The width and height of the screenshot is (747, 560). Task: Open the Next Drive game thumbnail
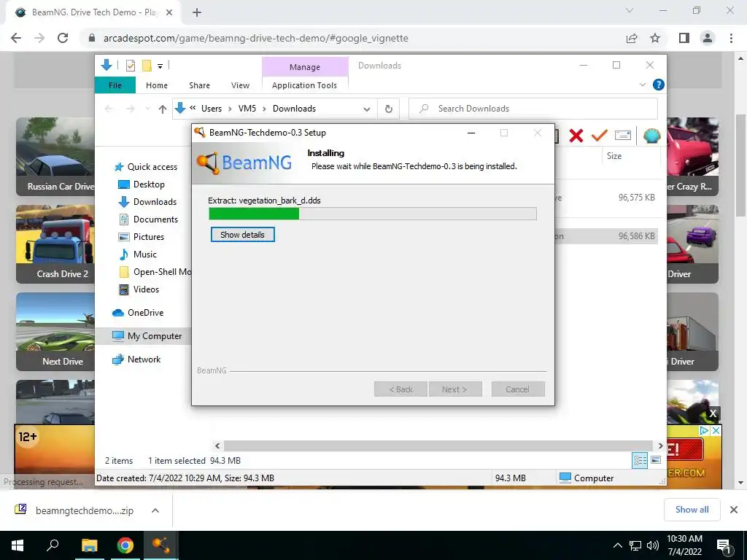(x=55, y=332)
